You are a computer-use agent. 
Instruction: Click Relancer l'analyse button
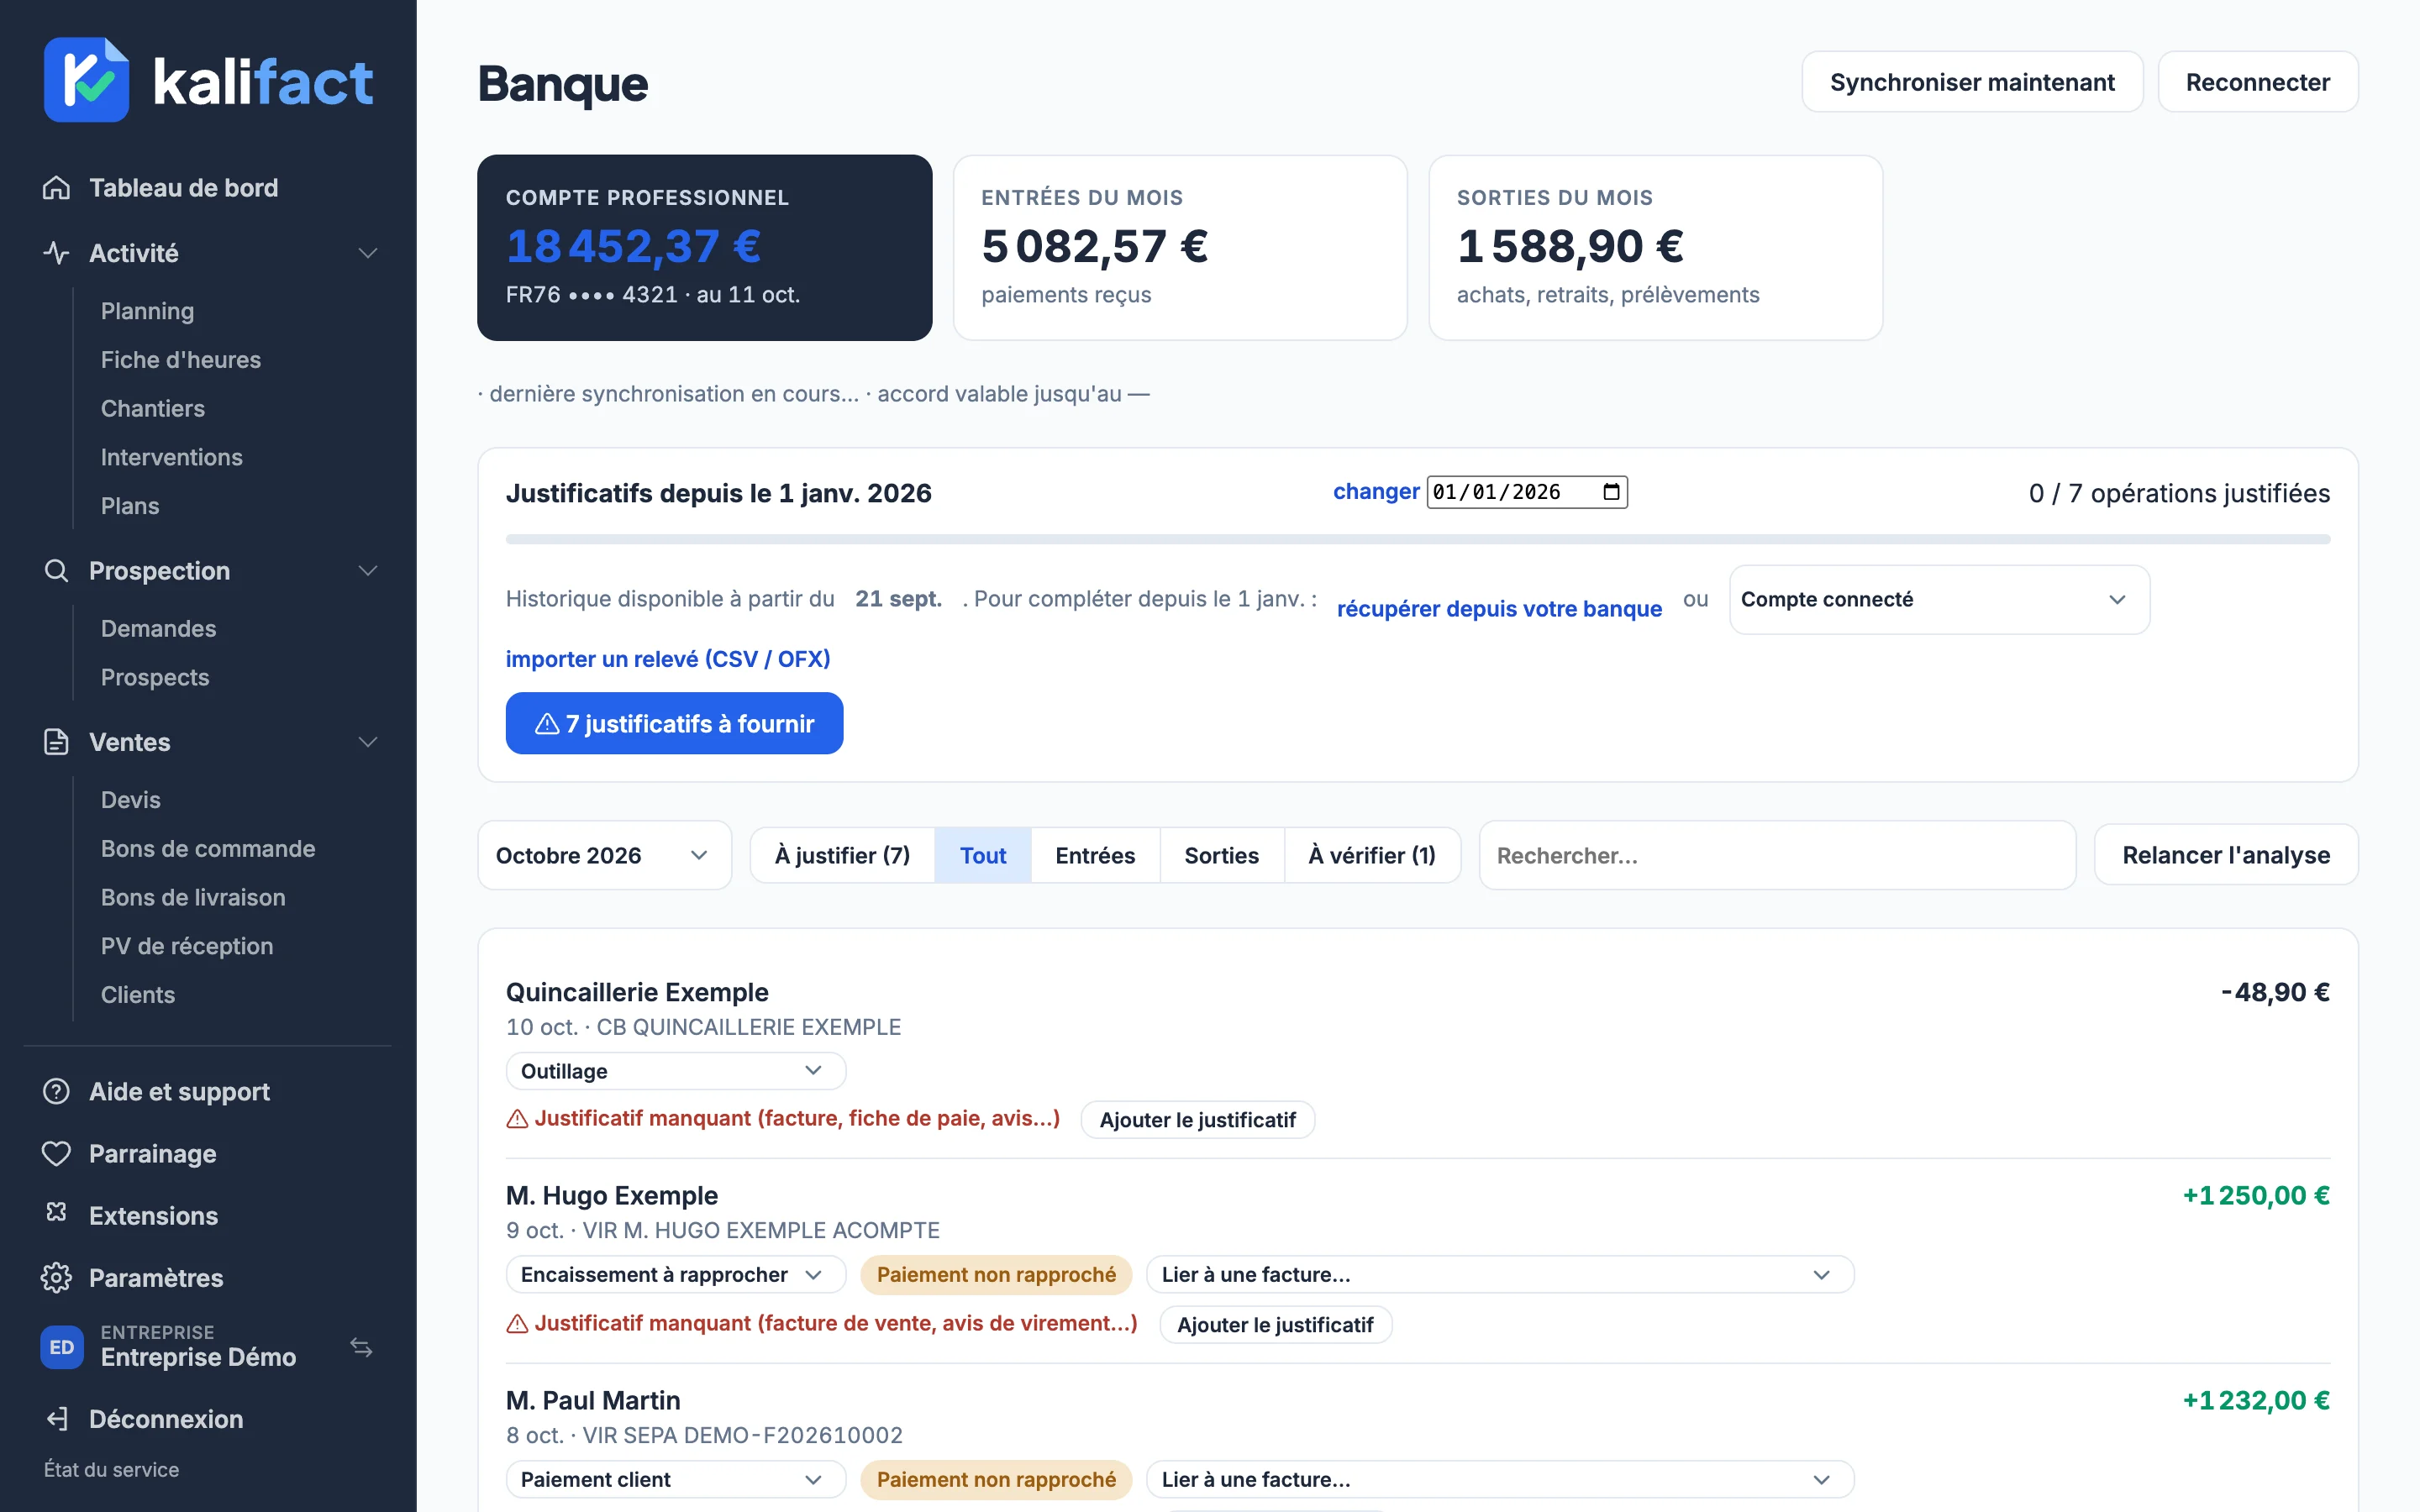pyautogui.click(x=2225, y=856)
